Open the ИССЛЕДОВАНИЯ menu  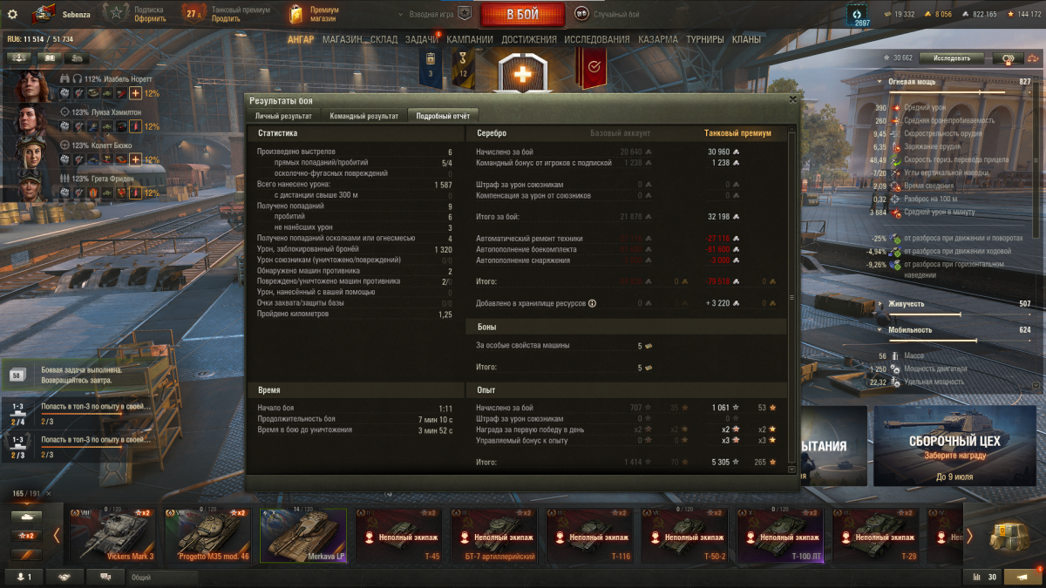[596, 39]
